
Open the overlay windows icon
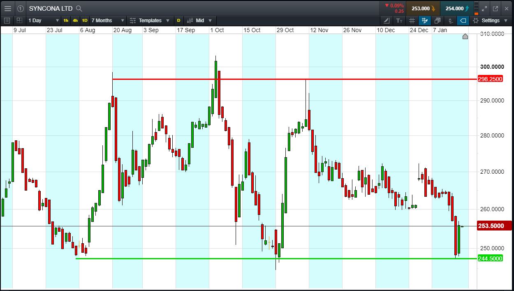click(438, 20)
